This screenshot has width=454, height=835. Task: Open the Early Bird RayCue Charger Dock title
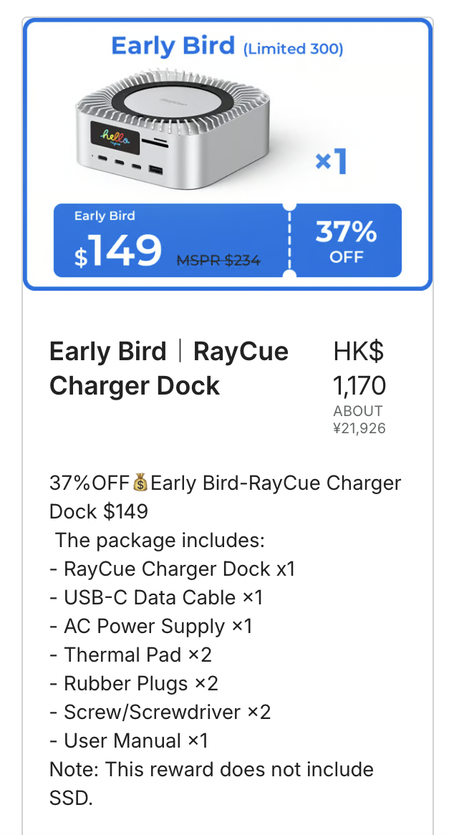[x=169, y=369]
